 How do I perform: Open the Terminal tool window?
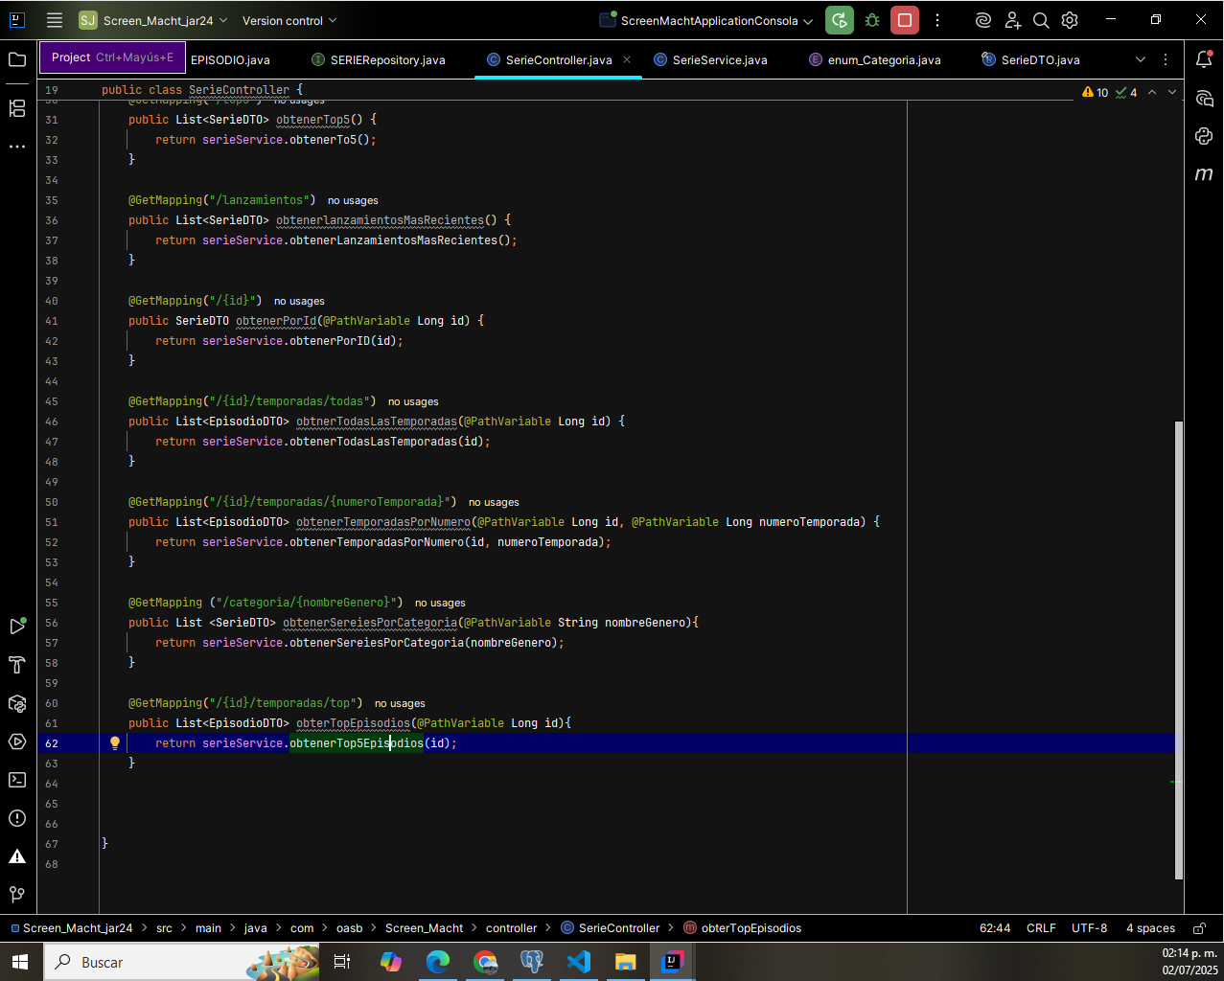click(x=17, y=780)
